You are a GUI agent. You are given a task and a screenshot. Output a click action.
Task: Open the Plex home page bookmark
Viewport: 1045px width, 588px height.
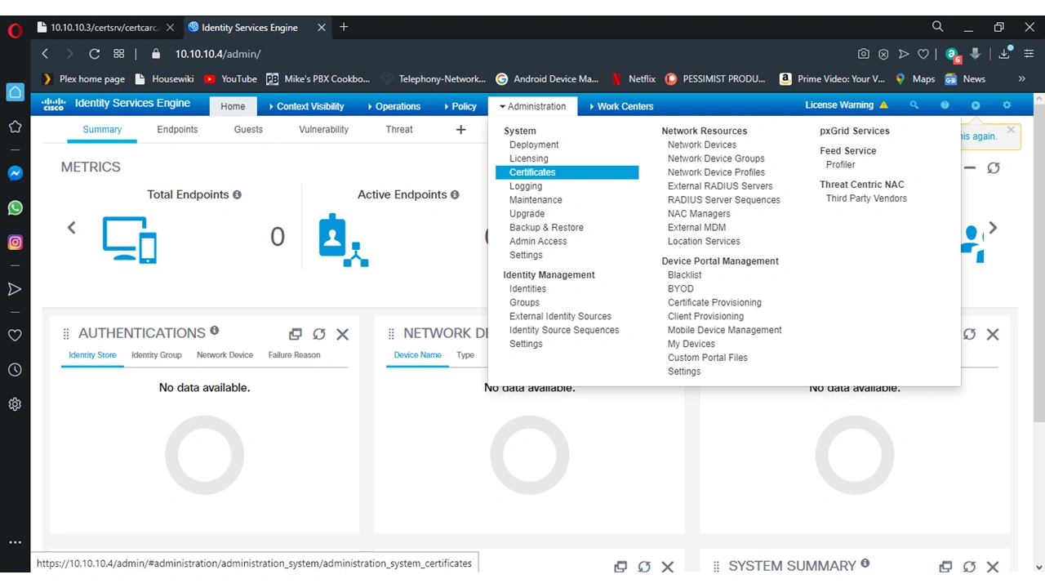pyautogui.click(x=83, y=79)
